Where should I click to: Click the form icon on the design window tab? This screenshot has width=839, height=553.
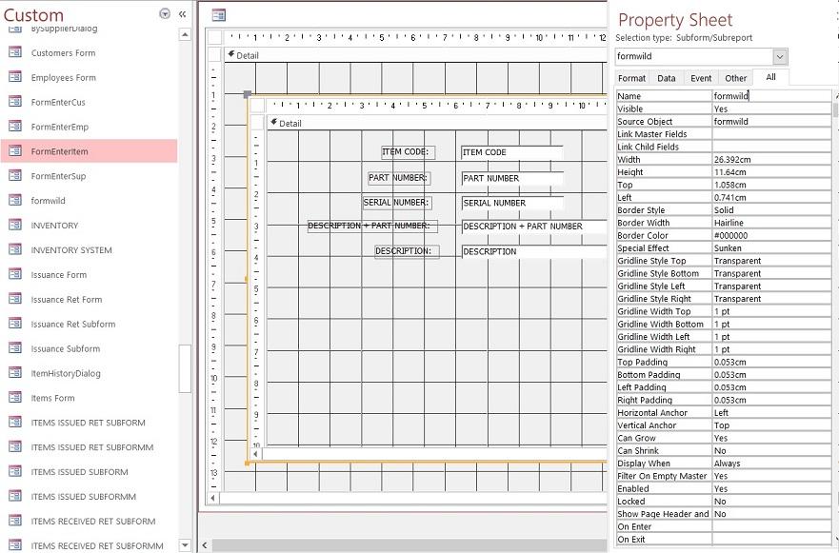(x=218, y=15)
